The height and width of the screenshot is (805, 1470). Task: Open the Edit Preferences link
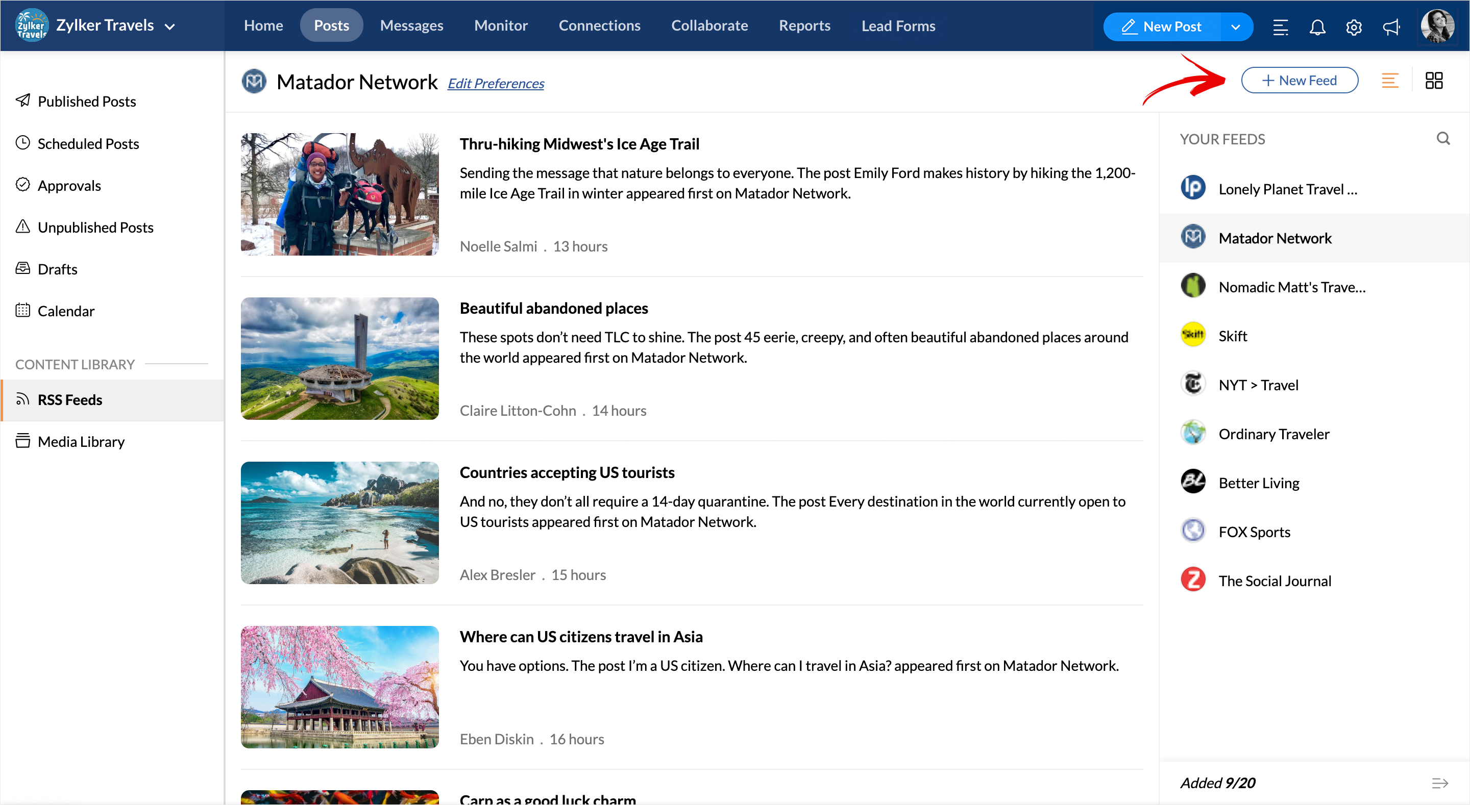[495, 83]
